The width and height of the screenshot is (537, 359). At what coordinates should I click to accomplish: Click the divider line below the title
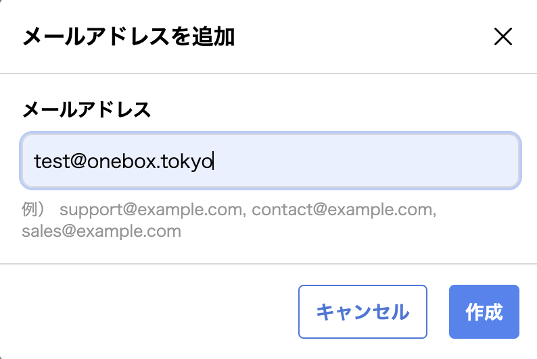(268, 73)
